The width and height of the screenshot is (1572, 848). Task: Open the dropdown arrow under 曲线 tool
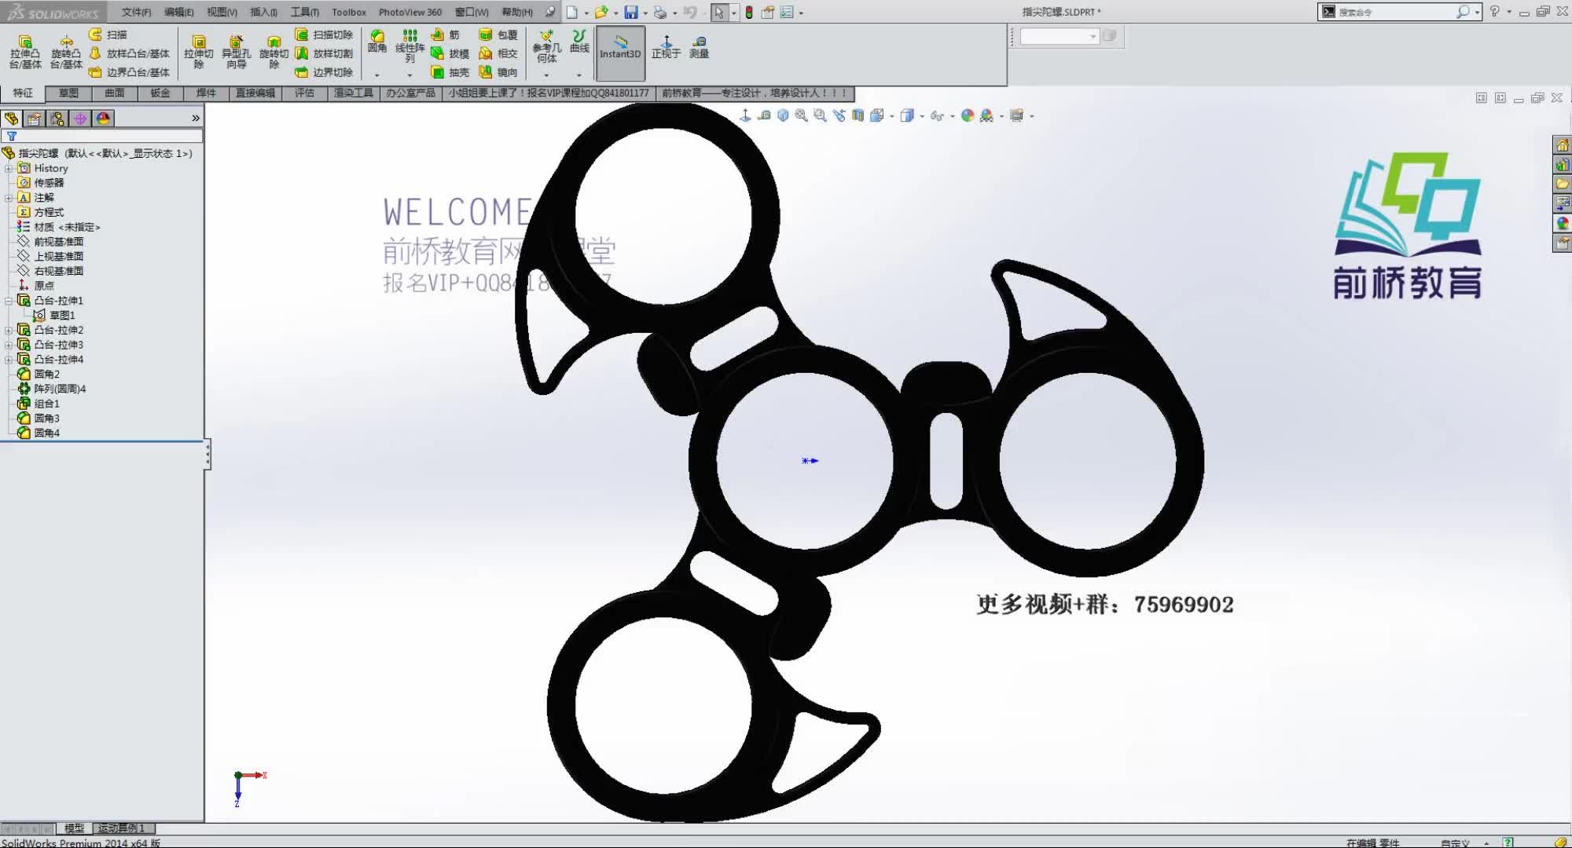tap(579, 75)
